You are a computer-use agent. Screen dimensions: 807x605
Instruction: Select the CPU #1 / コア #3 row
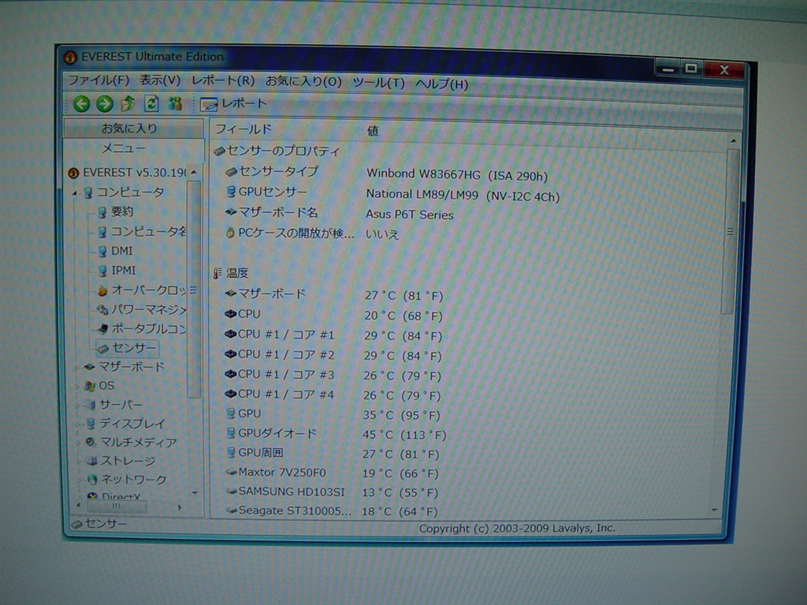(x=333, y=375)
